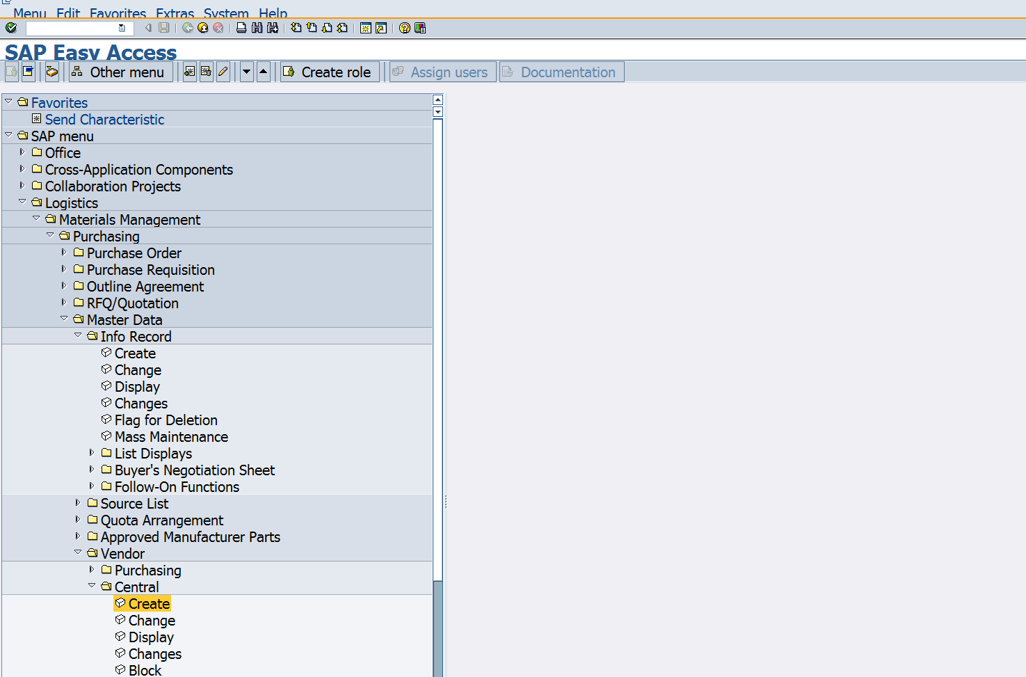Collapse the Logistics folder
This screenshot has width=1026, height=677.
point(22,202)
